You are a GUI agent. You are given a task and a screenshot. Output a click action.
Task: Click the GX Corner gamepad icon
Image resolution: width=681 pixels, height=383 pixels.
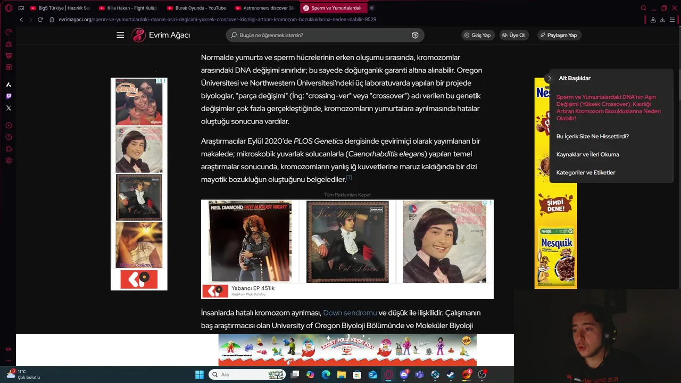coord(21,8)
